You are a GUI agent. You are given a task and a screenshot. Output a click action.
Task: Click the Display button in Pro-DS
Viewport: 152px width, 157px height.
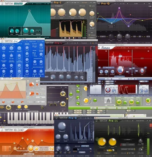(127, 140)
